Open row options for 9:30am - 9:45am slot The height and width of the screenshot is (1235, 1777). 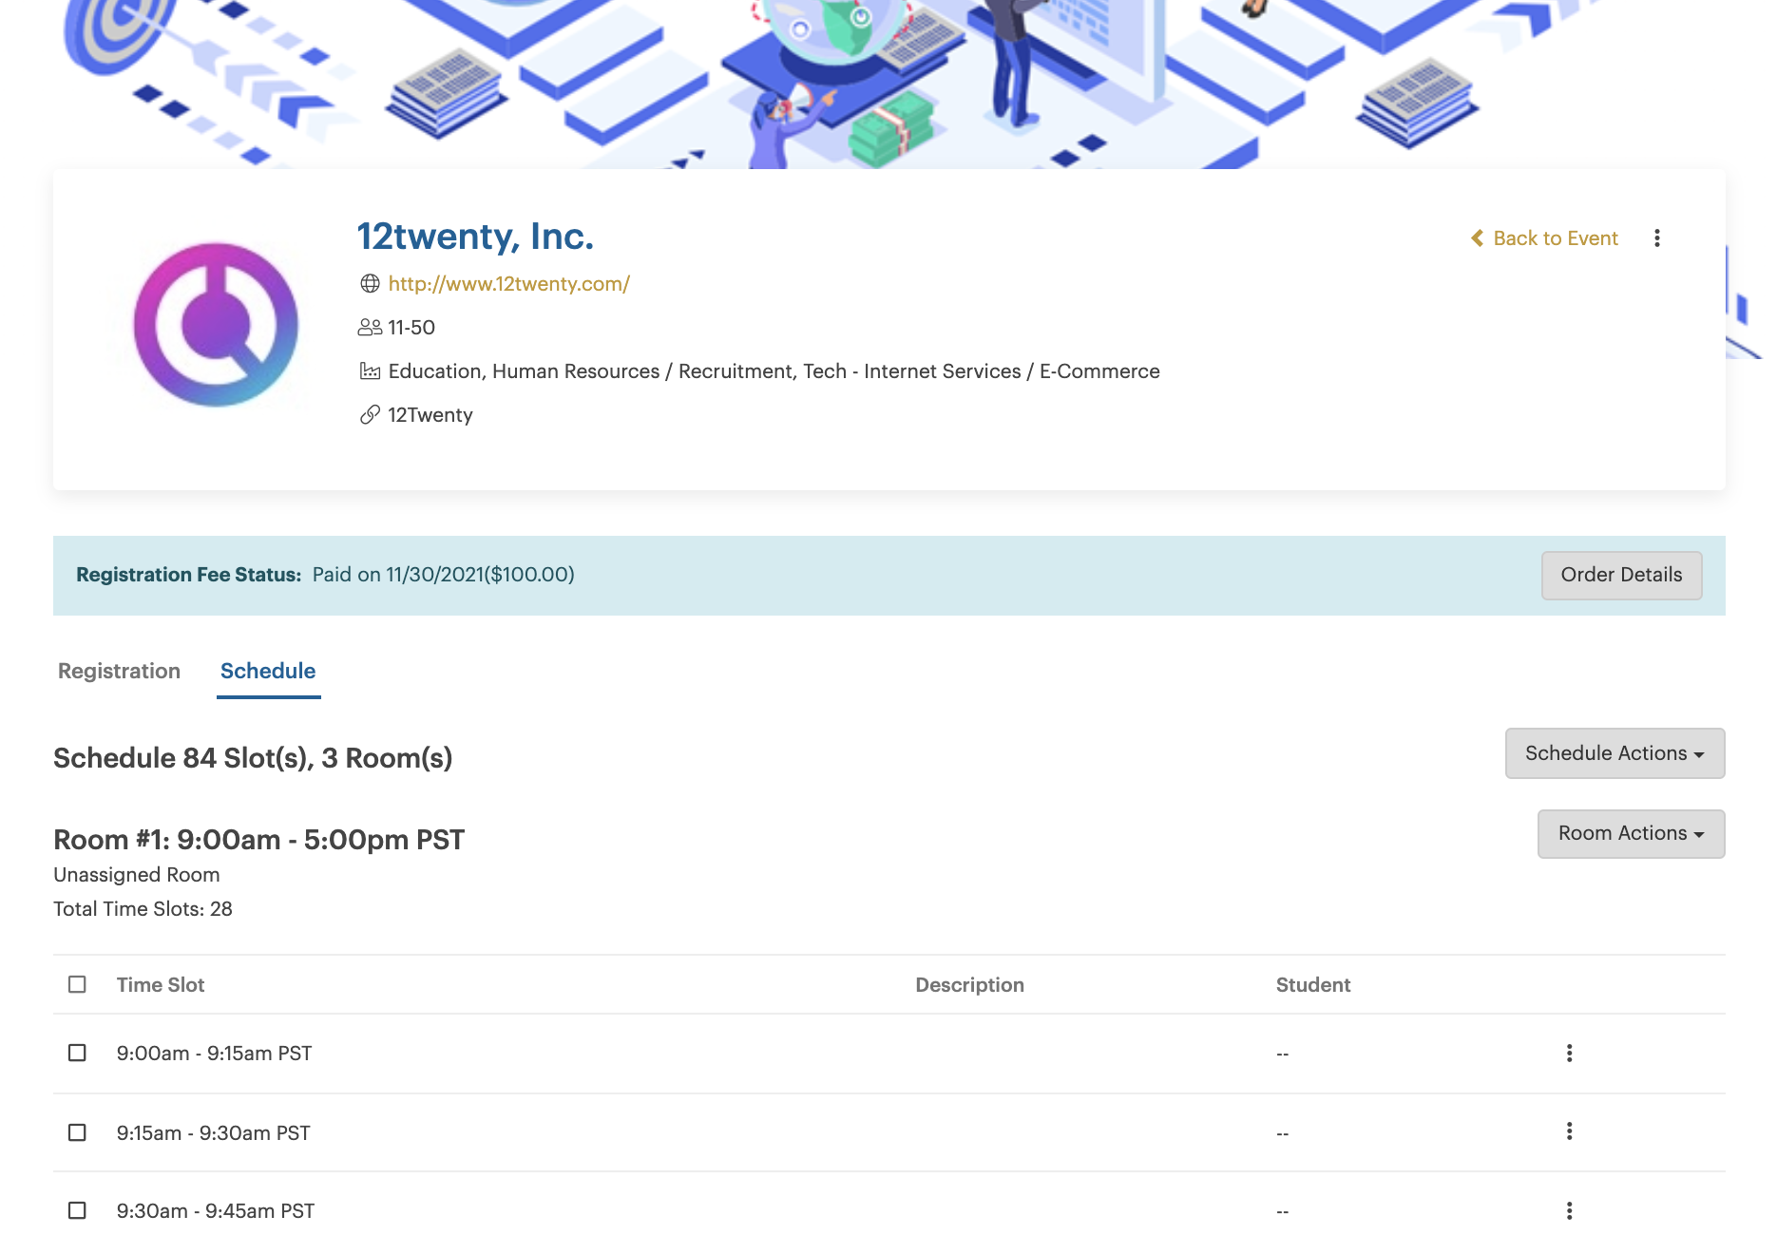tap(1569, 1210)
